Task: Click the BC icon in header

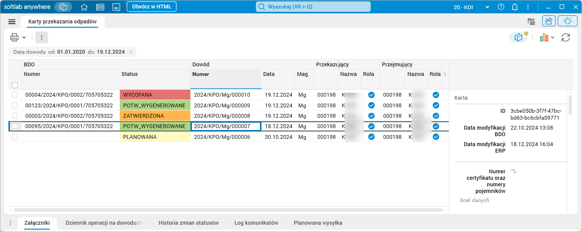Action: [116, 7]
